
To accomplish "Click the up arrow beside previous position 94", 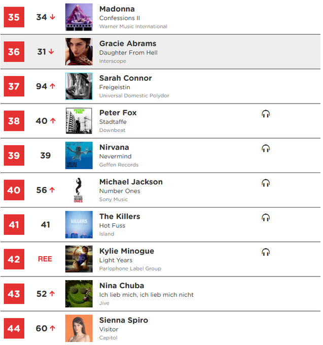I will (x=52, y=86).
